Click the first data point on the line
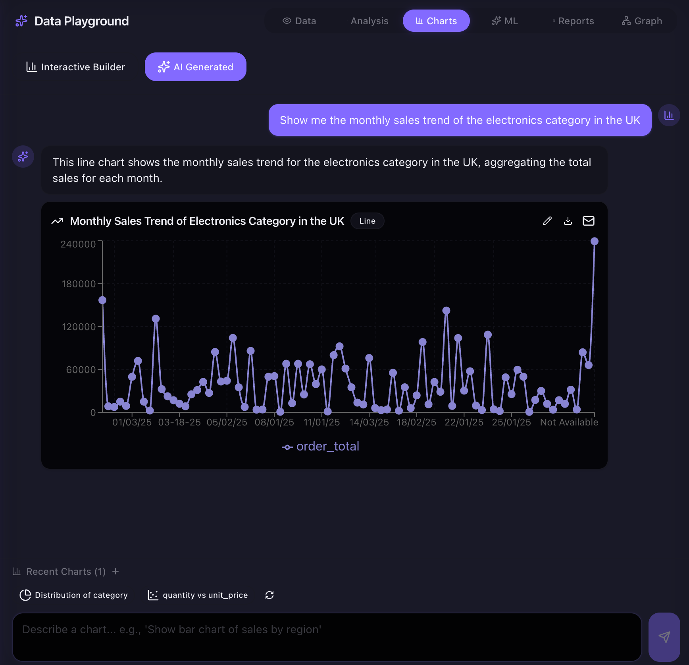This screenshot has width=689, height=665. point(102,300)
